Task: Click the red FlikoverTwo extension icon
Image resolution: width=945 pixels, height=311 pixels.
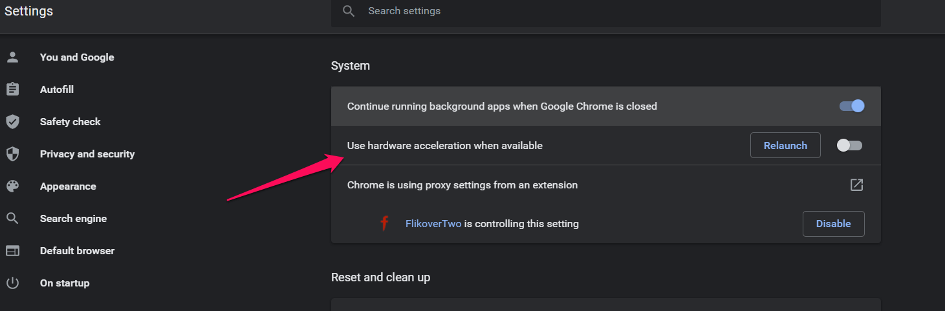Action: [384, 224]
